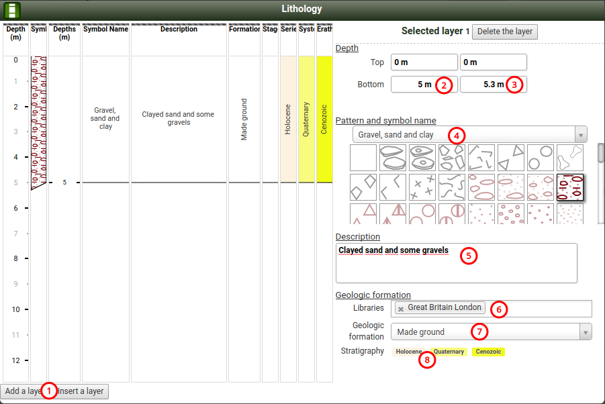
Task: Click into the Description text area
Action: coord(456,263)
